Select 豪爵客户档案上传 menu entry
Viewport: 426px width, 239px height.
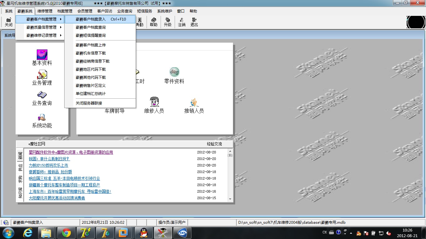(x=100, y=45)
